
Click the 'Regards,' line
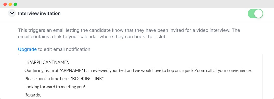tap(33, 95)
